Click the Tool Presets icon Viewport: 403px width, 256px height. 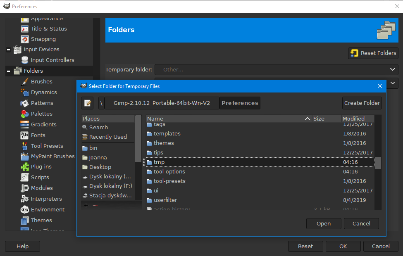(25, 146)
